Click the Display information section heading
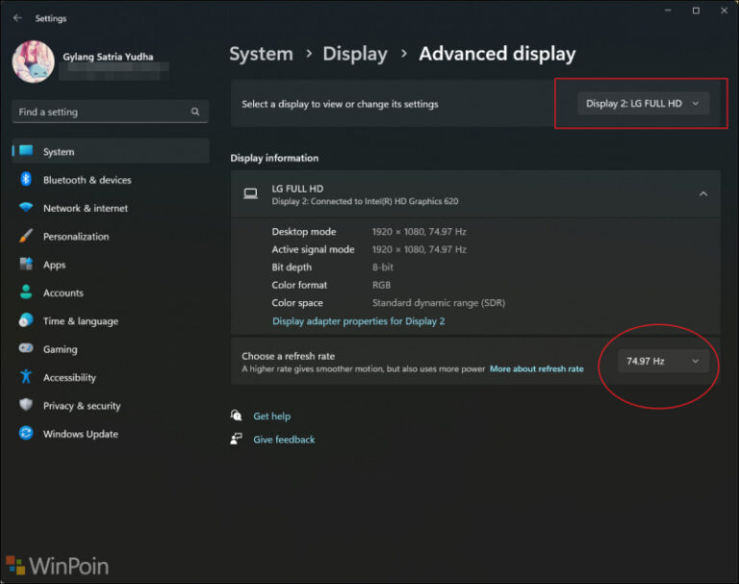 [274, 158]
